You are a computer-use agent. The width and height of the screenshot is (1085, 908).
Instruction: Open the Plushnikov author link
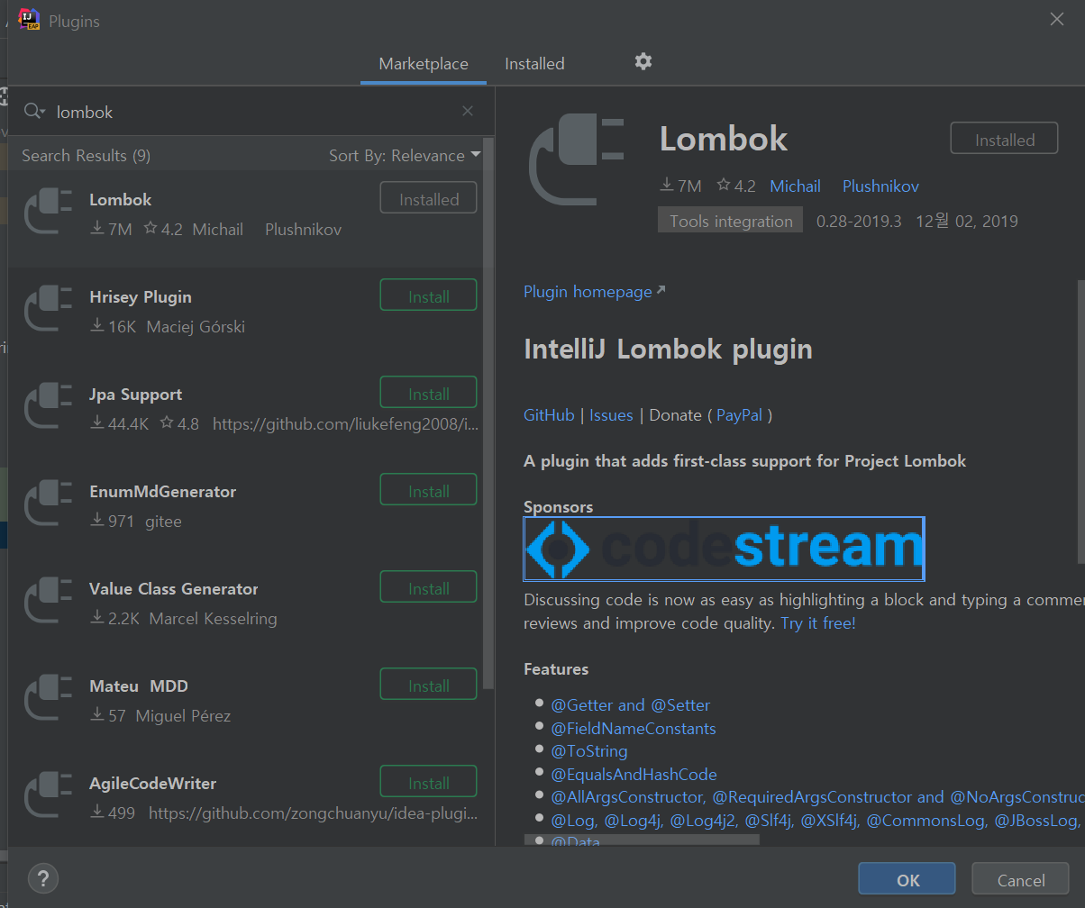pos(880,186)
